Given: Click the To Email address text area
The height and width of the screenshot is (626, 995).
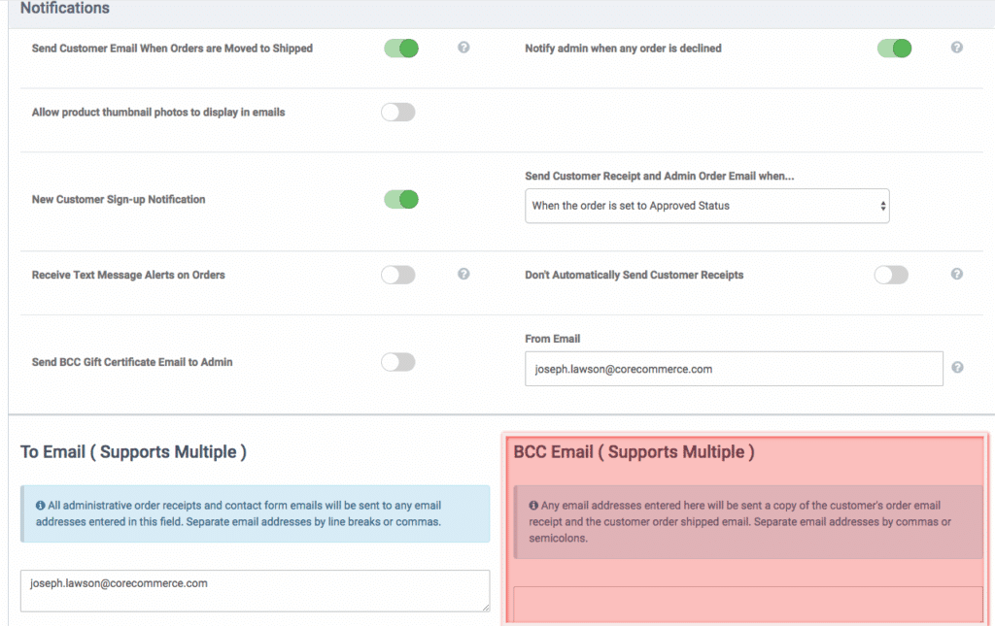Looking at the screenshot, I should pos(254,590).
